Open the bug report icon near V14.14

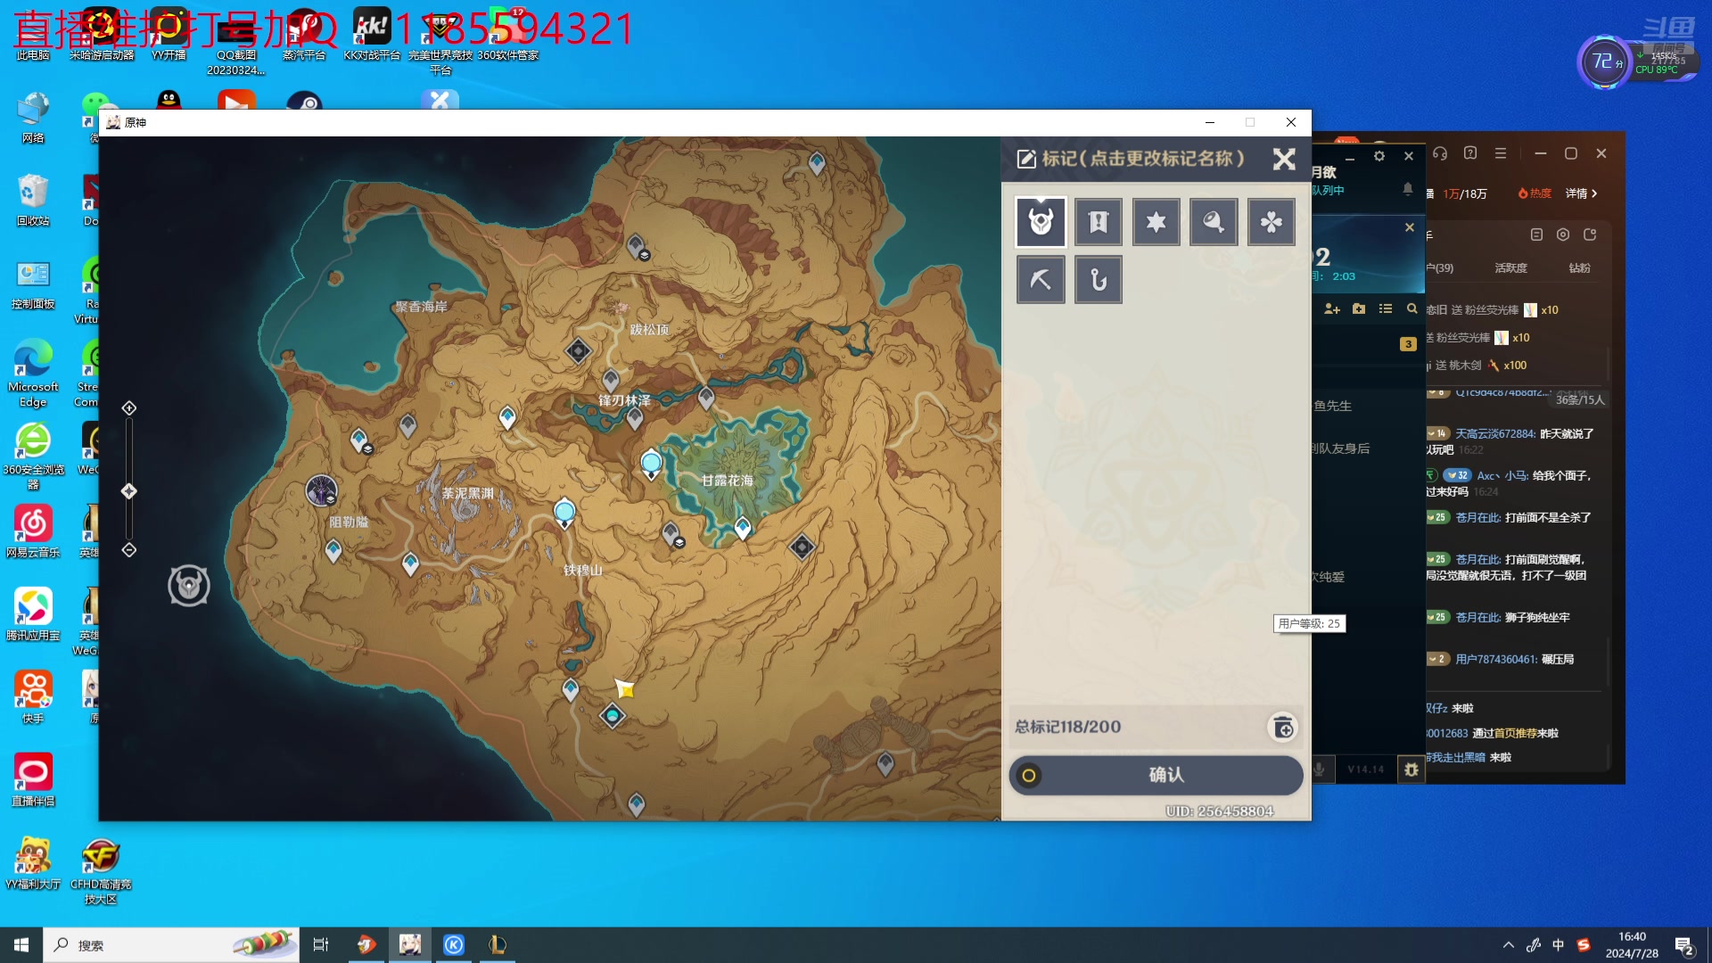click(x=1412, y=769)
